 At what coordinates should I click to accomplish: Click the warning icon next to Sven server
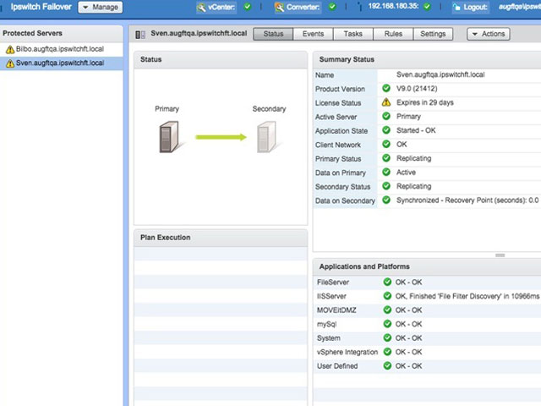10,63
